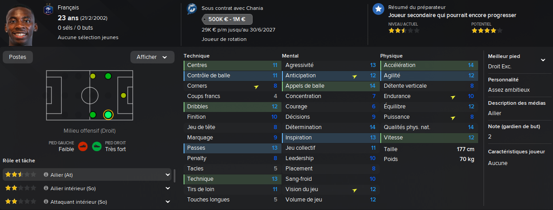This screenshot has height=210, width=553.
Task: Click the red left foot boot icon
Action: click(x=83, y=146)
